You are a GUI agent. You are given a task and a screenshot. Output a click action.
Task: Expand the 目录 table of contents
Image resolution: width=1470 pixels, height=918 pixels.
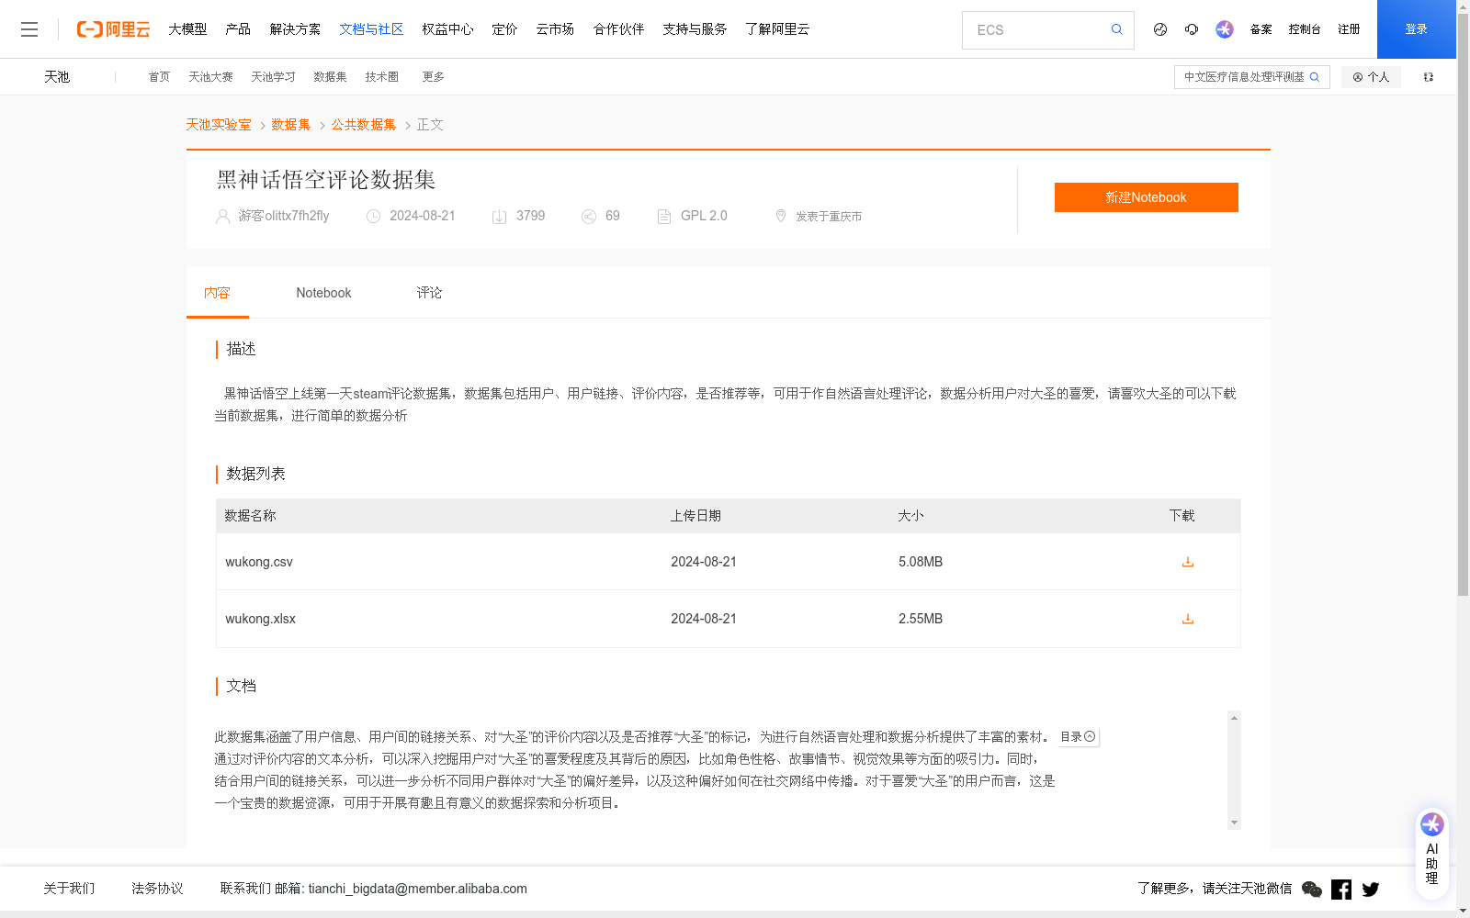click(x=1078, y=736)
